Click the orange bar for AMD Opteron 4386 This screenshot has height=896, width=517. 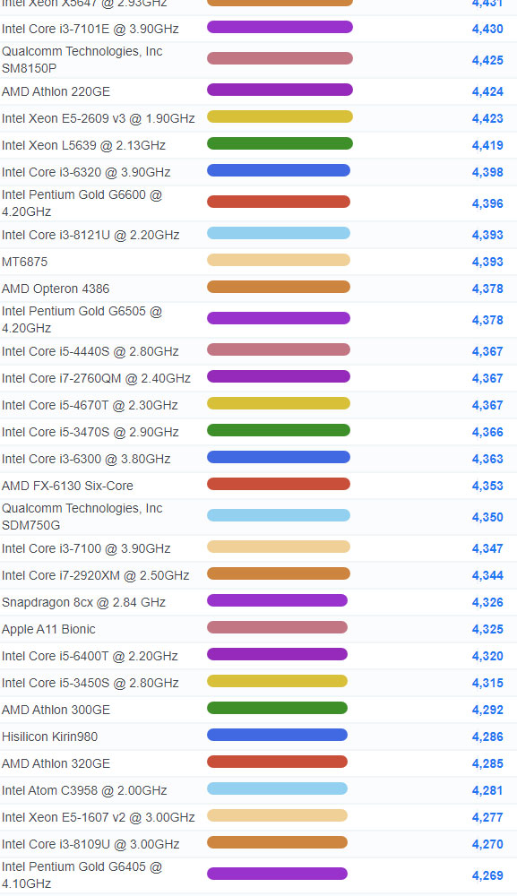coord(278,287)
